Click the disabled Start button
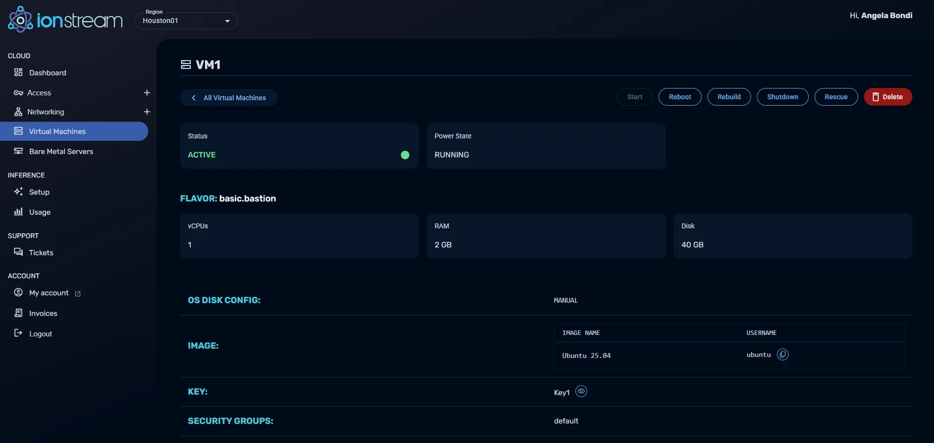Screen dimensions: 934x443 (x=635, y=97)
